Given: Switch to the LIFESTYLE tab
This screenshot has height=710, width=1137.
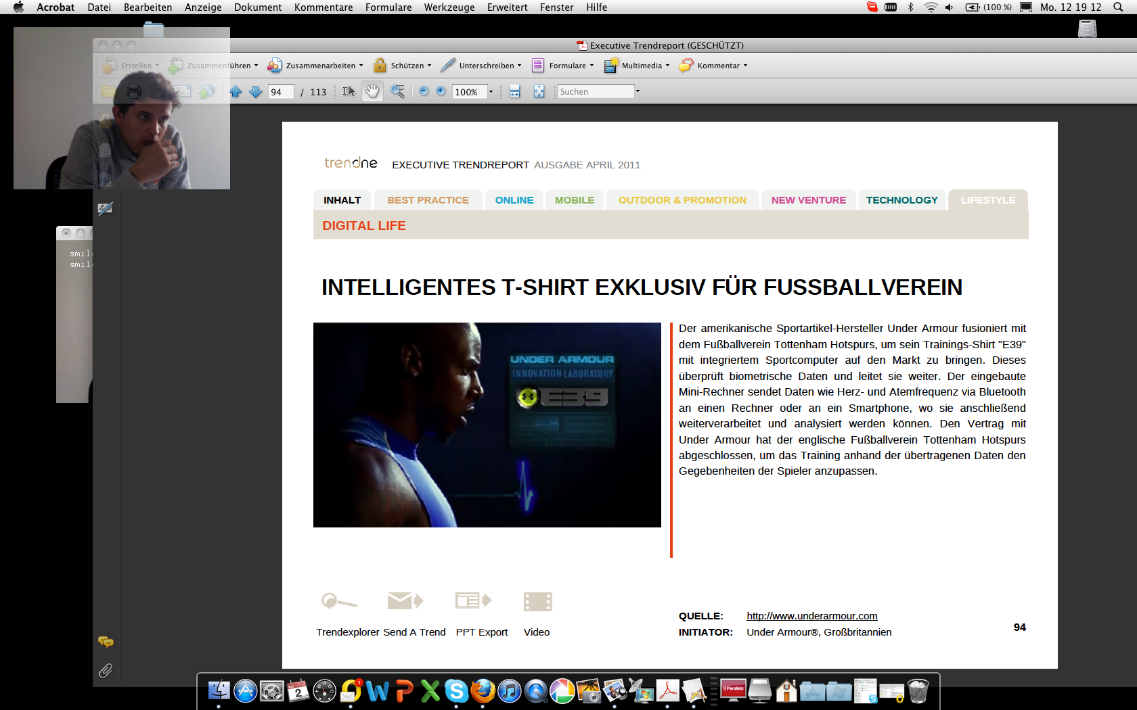Looking at the screenshot, I should click(988, 200).
